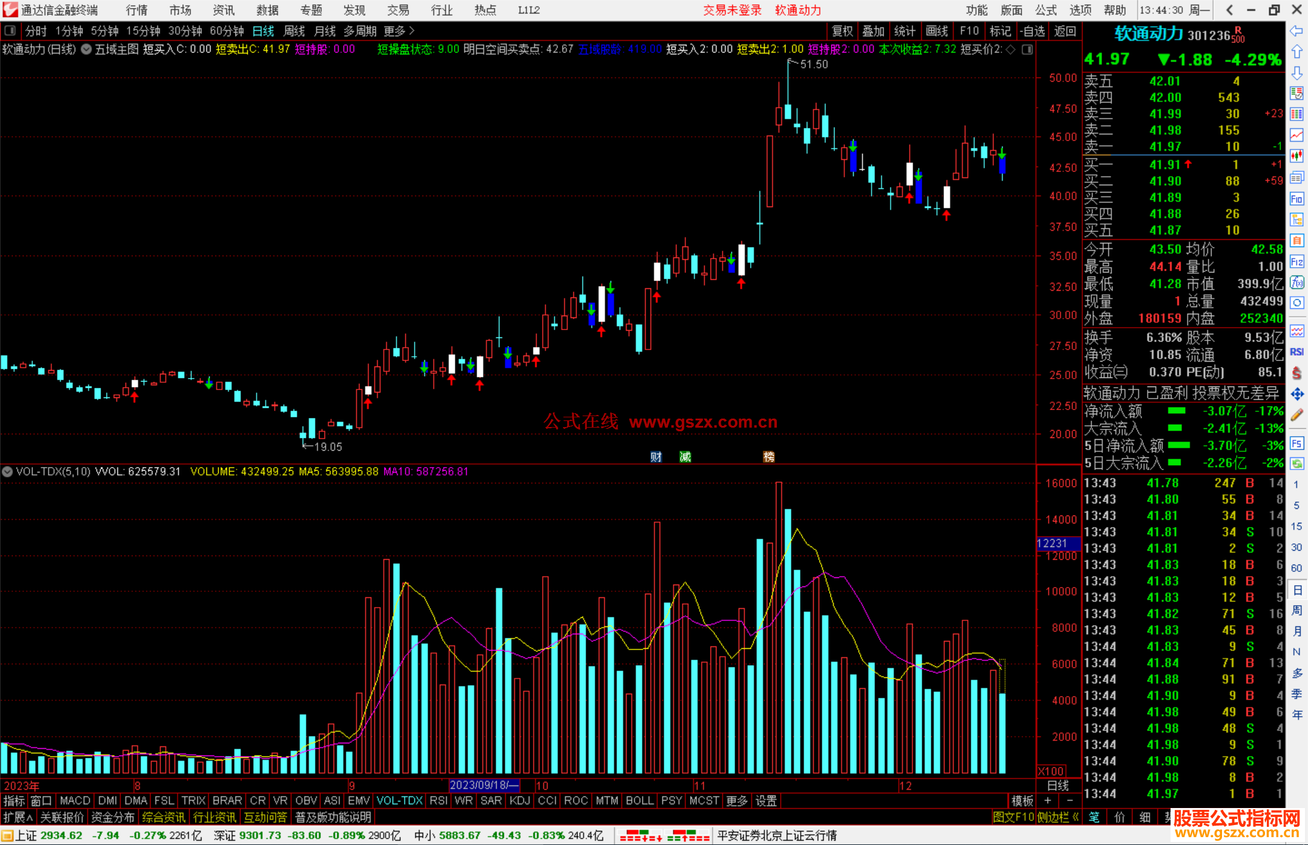
Task: Toggle 复权 price adjustment button
Action: 842,31
